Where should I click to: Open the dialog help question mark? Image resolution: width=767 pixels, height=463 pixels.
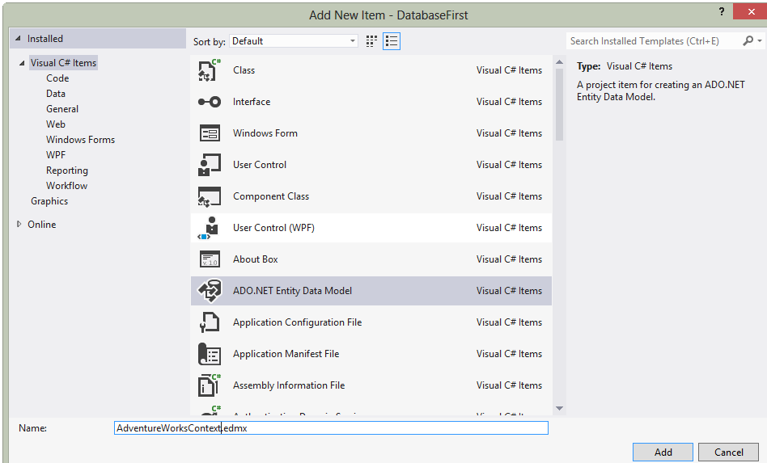pyautogui.click(x=722, y=11)
